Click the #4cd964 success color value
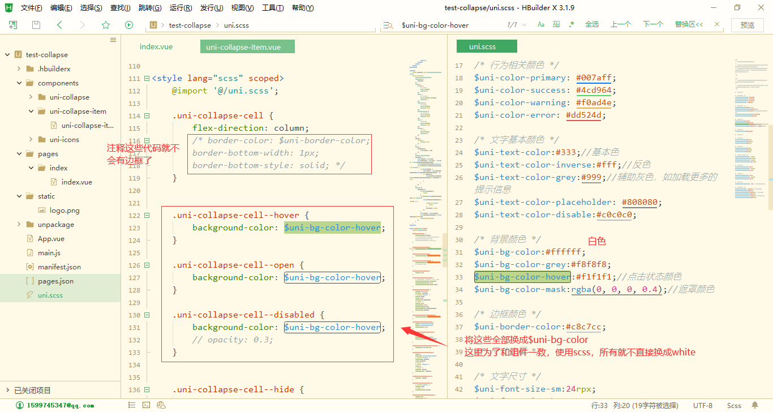773x412 pixels. (x=594, y=89)
